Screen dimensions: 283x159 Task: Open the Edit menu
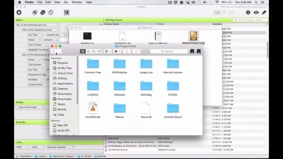(x=48, y=2)
